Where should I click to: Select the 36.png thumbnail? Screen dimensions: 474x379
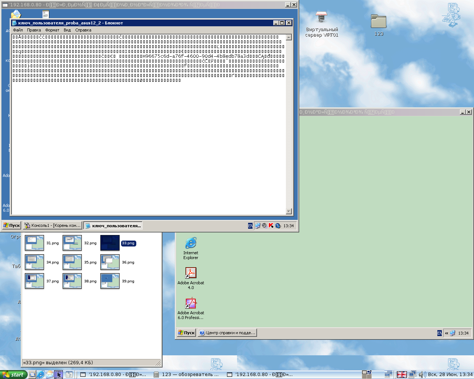[110, 262]
